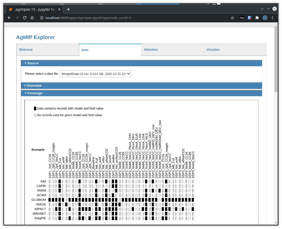Viewport: 282px width, 229px height.
Task: Open the data file dropdown
Action: [95, 74]
